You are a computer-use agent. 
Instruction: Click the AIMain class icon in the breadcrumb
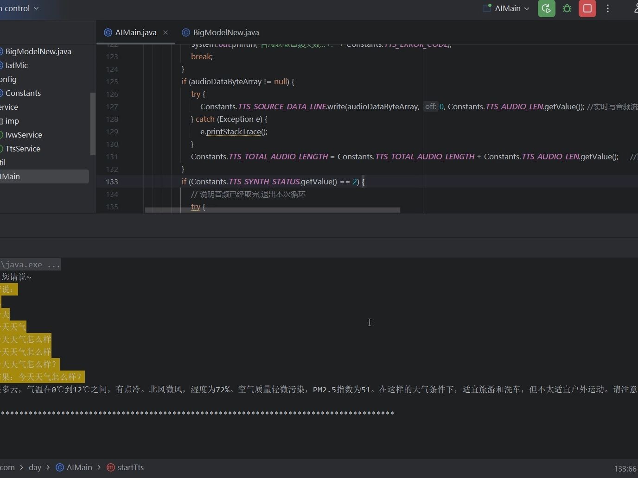point(60,467)
